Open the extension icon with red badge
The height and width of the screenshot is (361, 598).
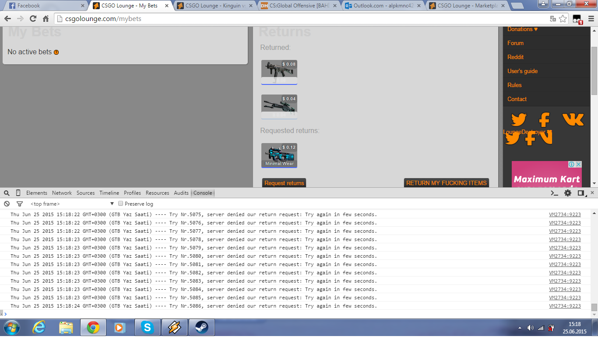tap(577, 19)
